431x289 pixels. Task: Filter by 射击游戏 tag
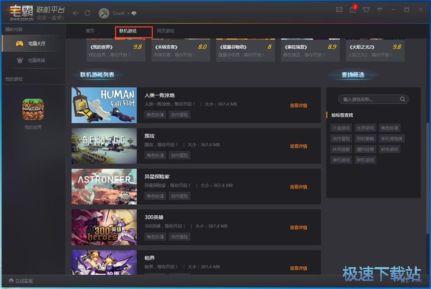pyautogui.click(x=389, y=149)
